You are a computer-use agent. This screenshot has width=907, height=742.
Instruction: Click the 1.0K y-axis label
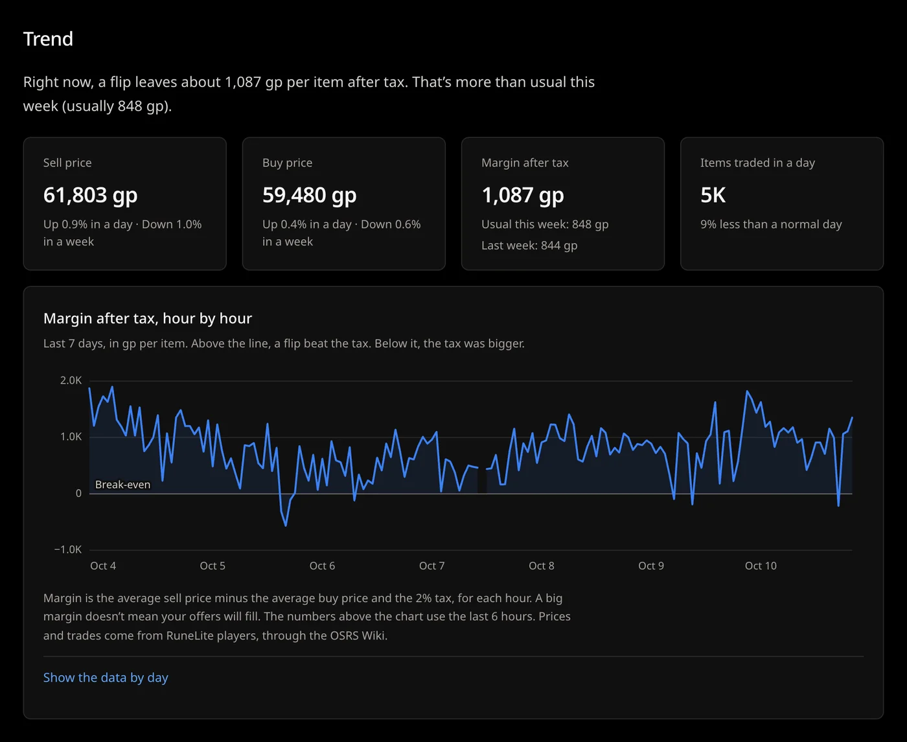(71, 437)
